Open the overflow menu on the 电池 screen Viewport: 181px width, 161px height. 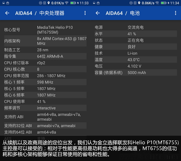point(176,13)
